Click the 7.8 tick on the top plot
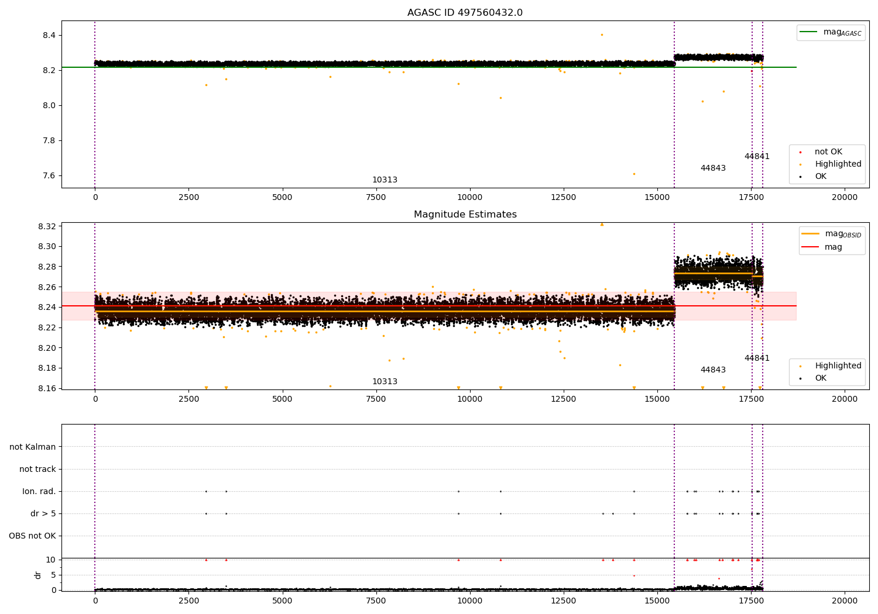The width and height of the screenshot is (878, 614). click(x=49, y=141)
